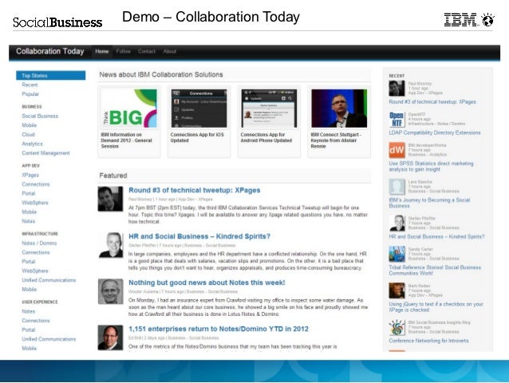This screenshot has width=509, height=383.
Task: Click Mark Roden's avatar in the Recent panel
Action: 397,290
